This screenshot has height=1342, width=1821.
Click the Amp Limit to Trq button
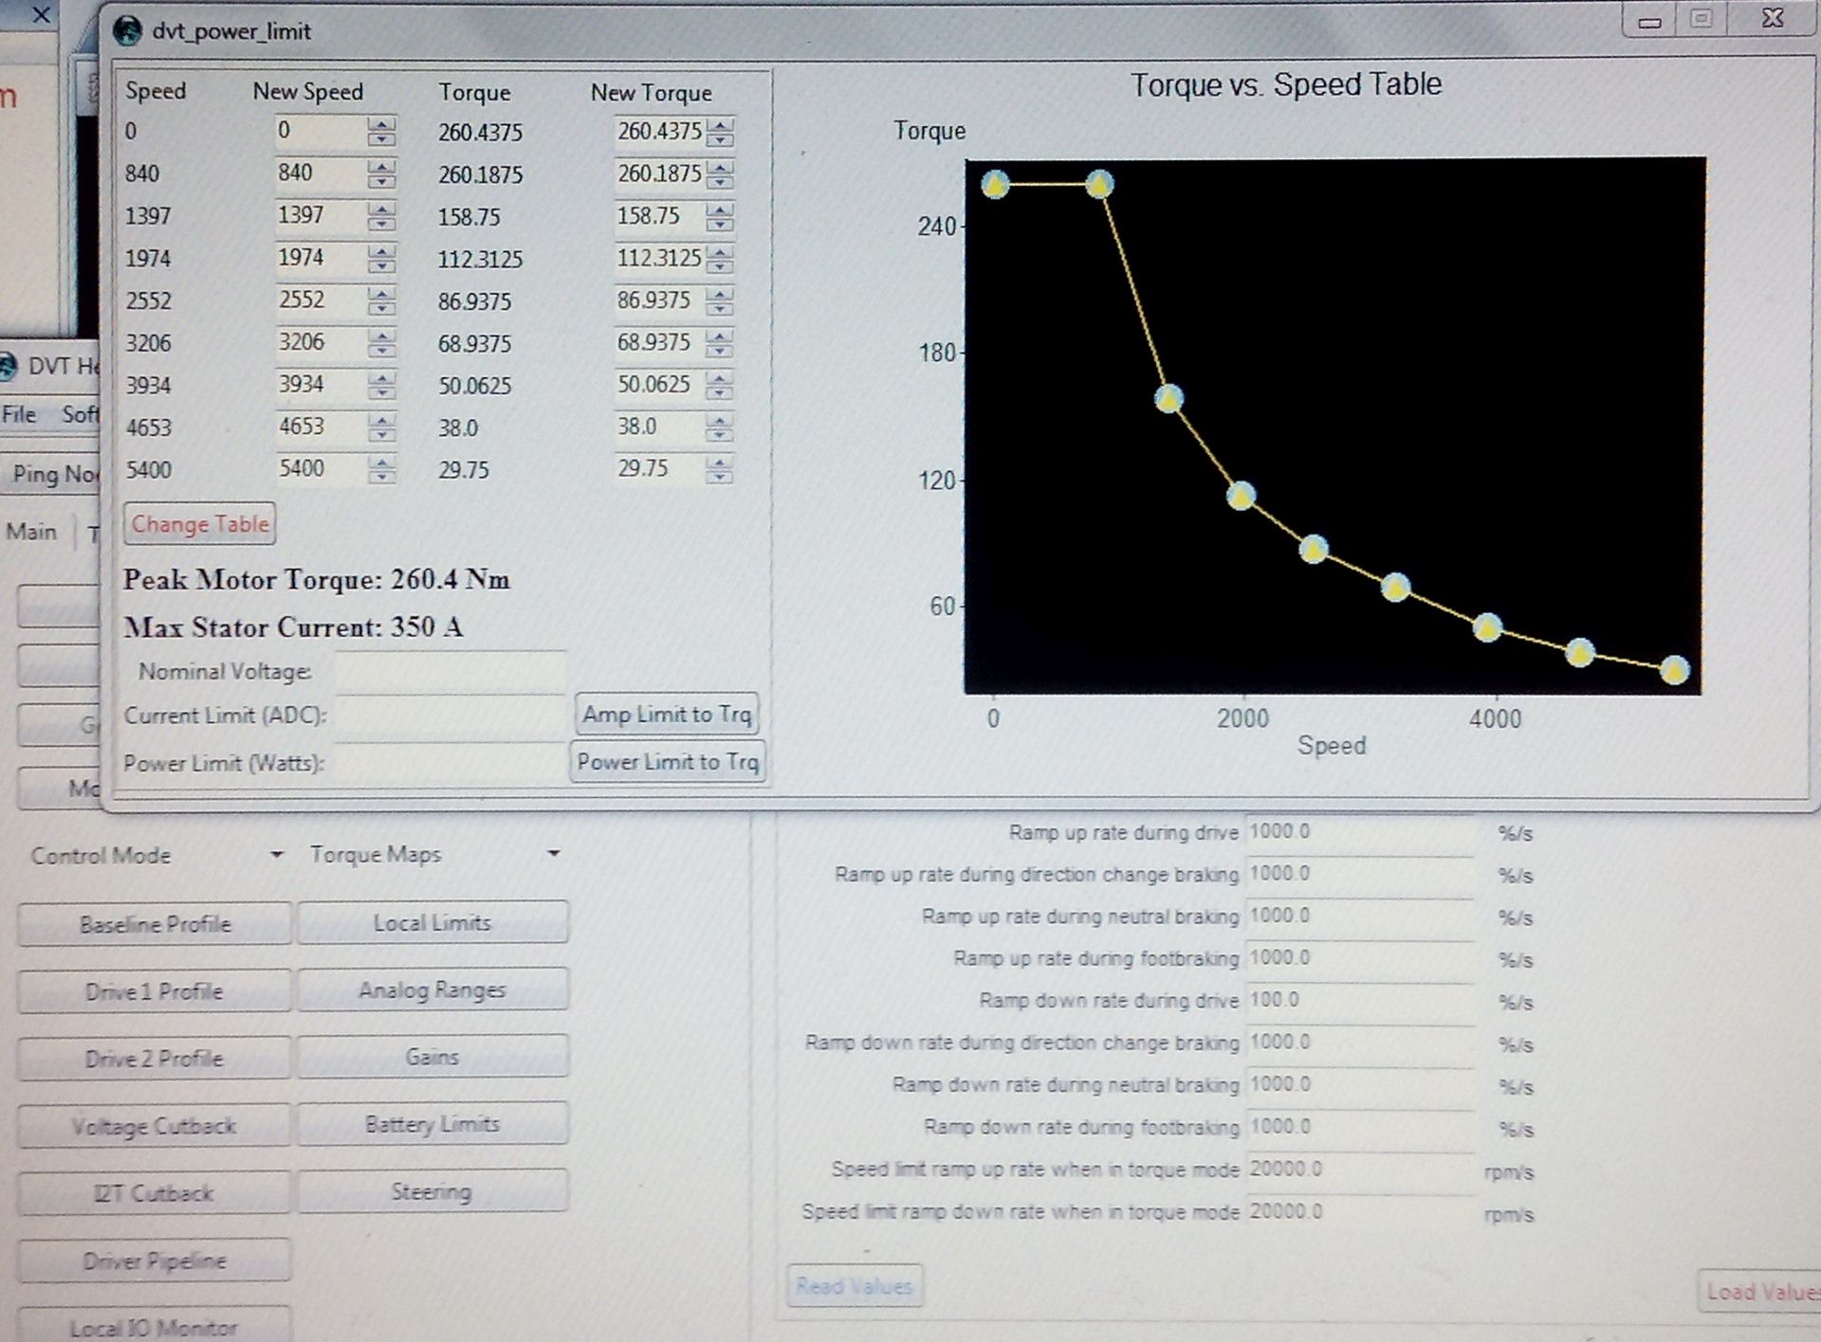tap(666, 714)
